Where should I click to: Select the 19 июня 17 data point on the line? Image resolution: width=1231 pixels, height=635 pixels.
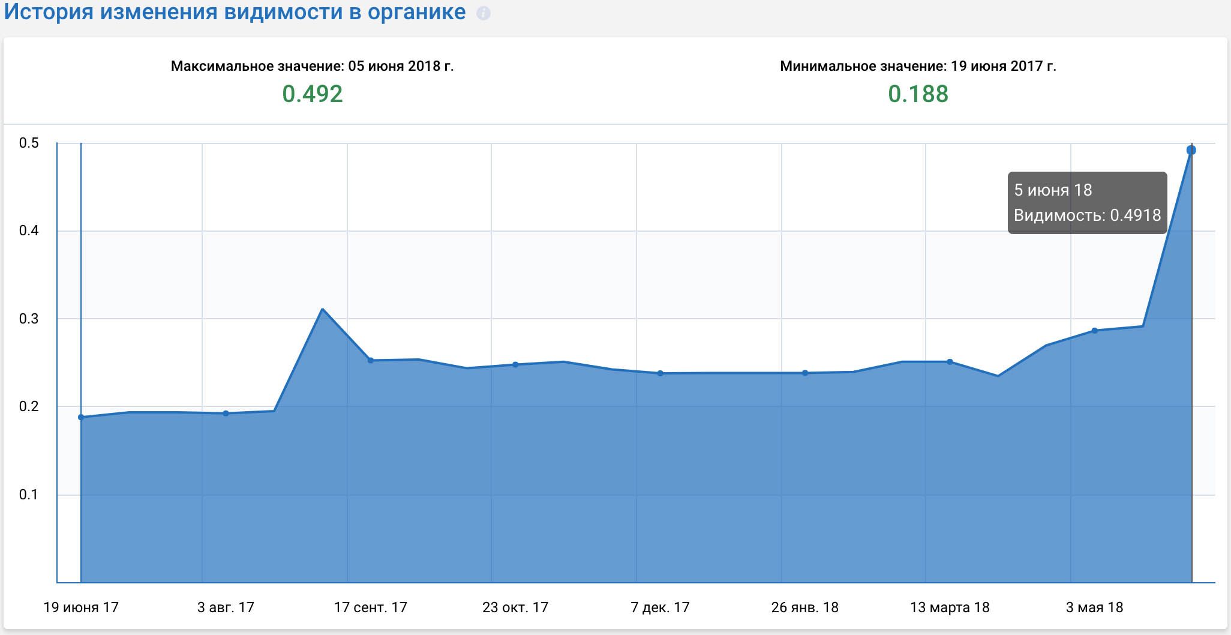coord(81,417)
